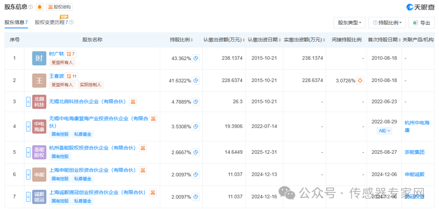
Task: Sort by 认缴出资日期 column header
Action: pyautogui.click(x=264, y=40)
